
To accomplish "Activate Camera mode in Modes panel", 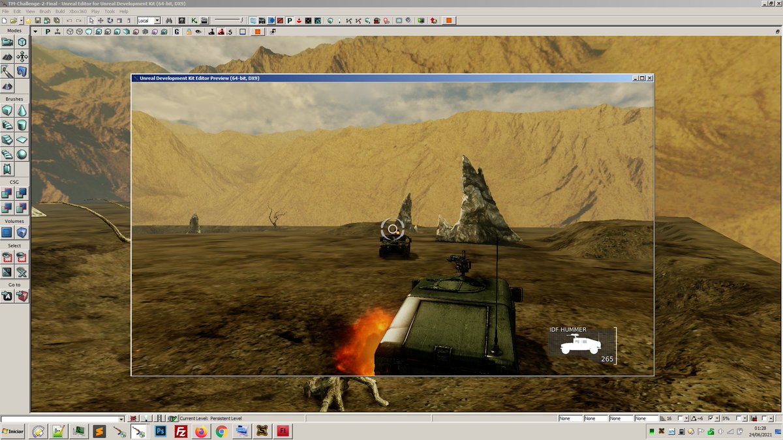I will pyautogui.click(x=7, y=42).
